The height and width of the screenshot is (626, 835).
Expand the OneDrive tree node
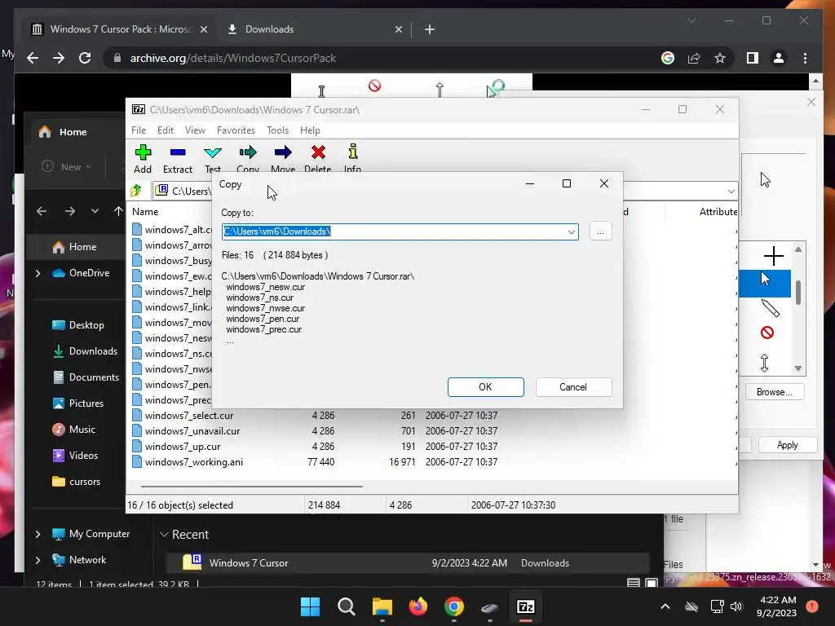pyautogui.click(x=38, y=273)
